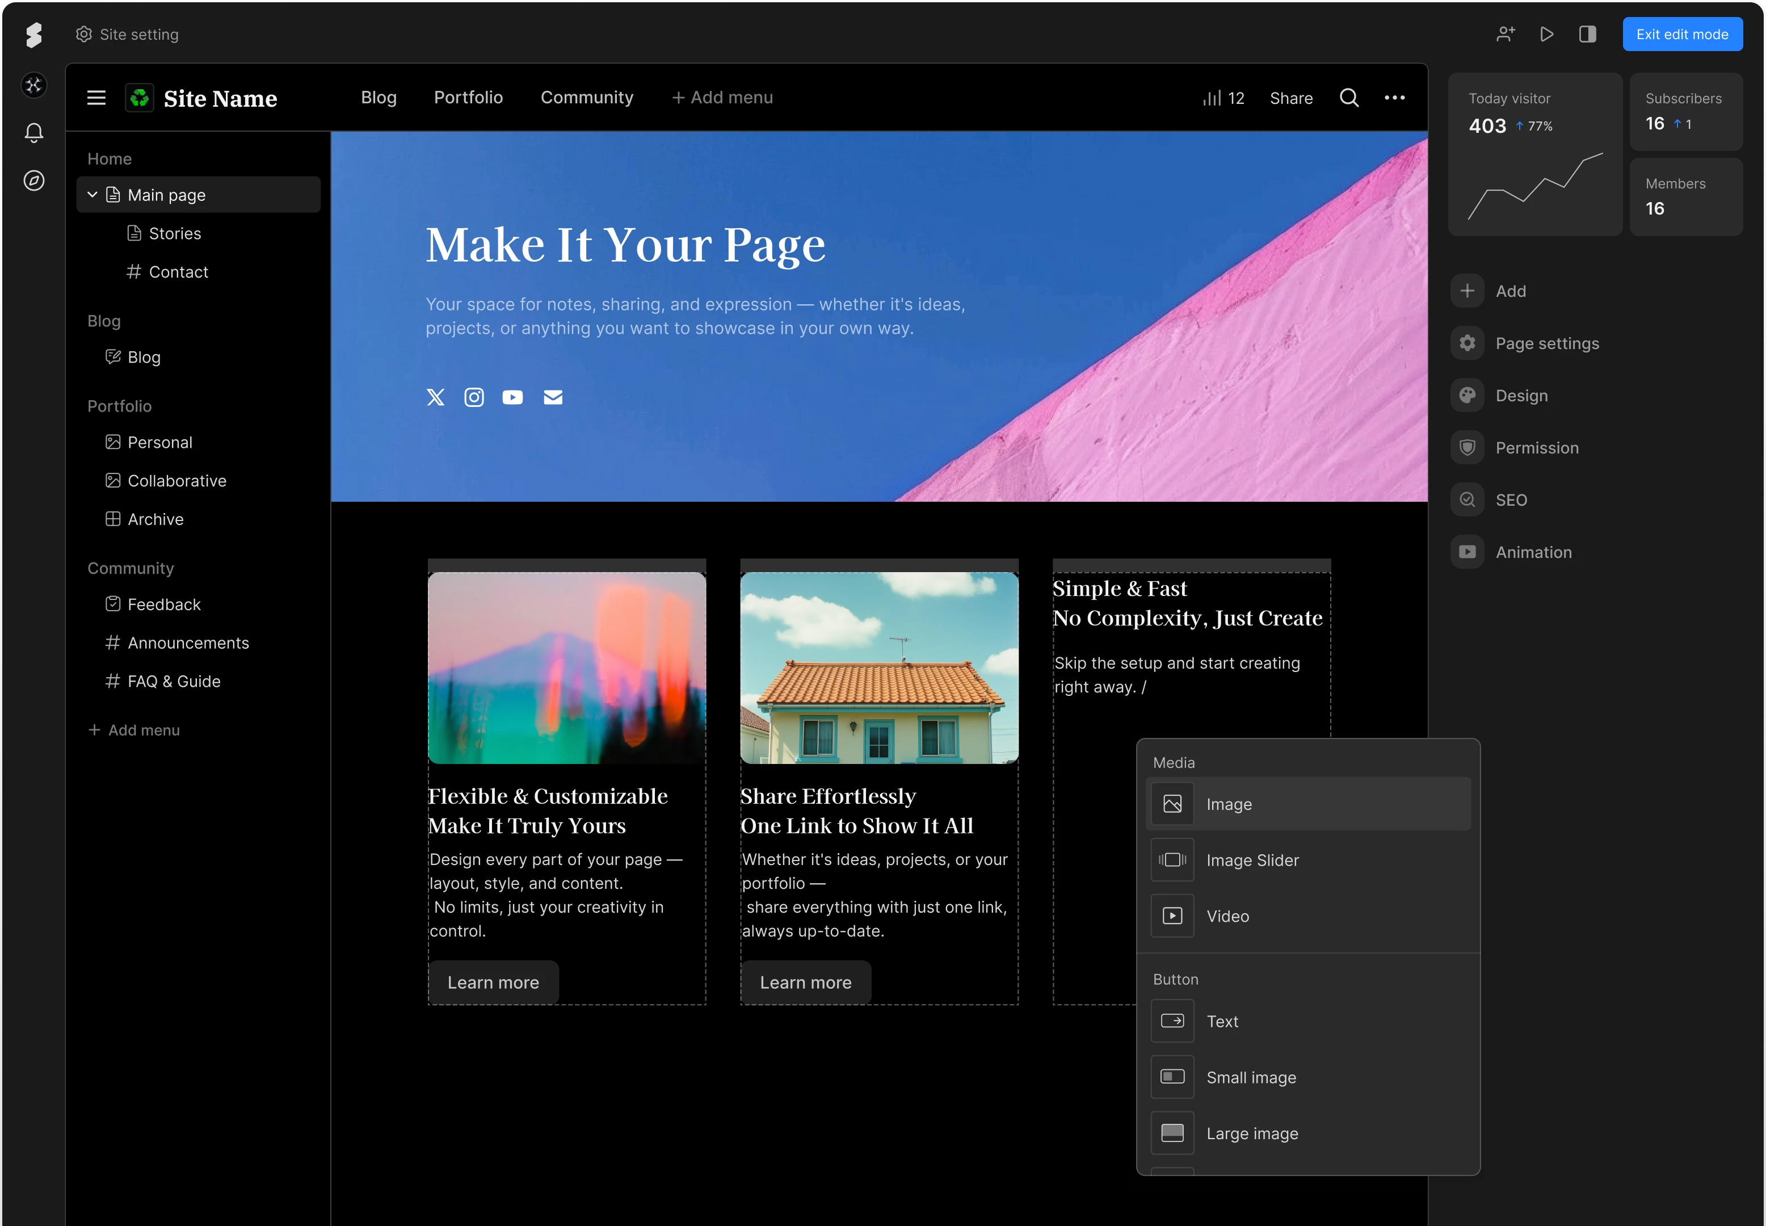Image resolution: width=1766 pixels, height=1226 pixels.
Task: Click Learn more under Flexible & Customizable
Action: (x=493, y=983)
